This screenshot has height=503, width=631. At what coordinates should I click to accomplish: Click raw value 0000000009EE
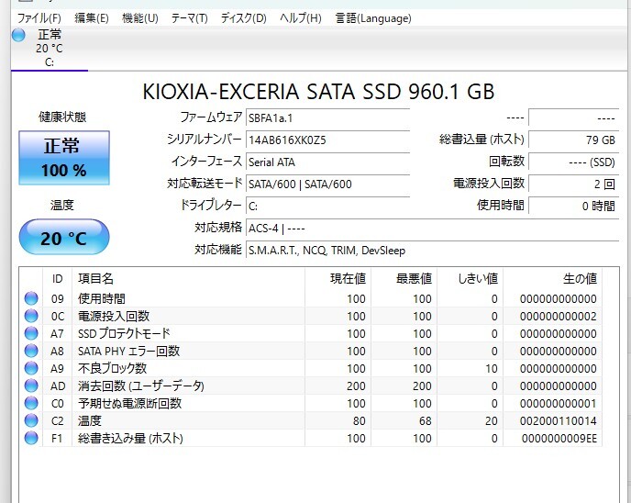pyautogui.click(x=559, y=438)
